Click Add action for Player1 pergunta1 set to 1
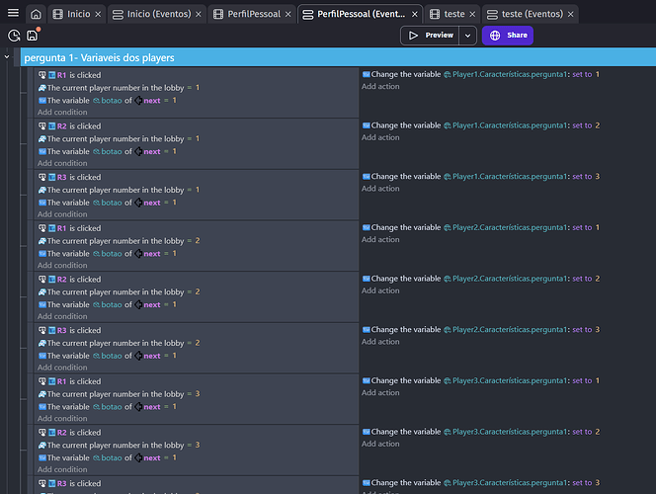This screenshot has height=494, width=656. [380, 86]
